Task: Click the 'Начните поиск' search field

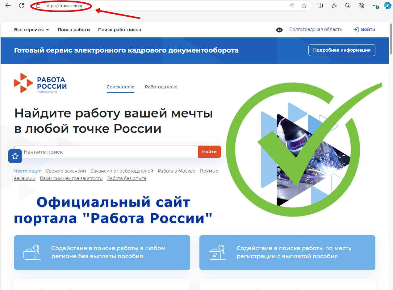Action: 110,152
